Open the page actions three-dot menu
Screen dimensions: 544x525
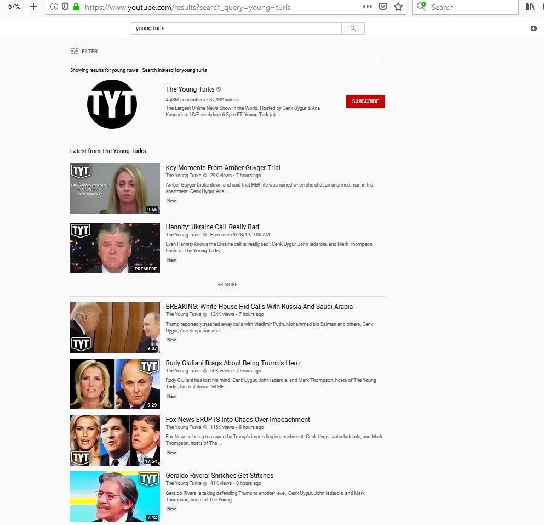tap(368, 7)
